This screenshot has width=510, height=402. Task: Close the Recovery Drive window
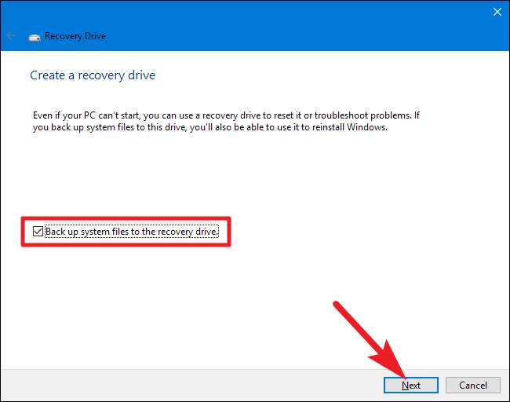click(497, 12)
